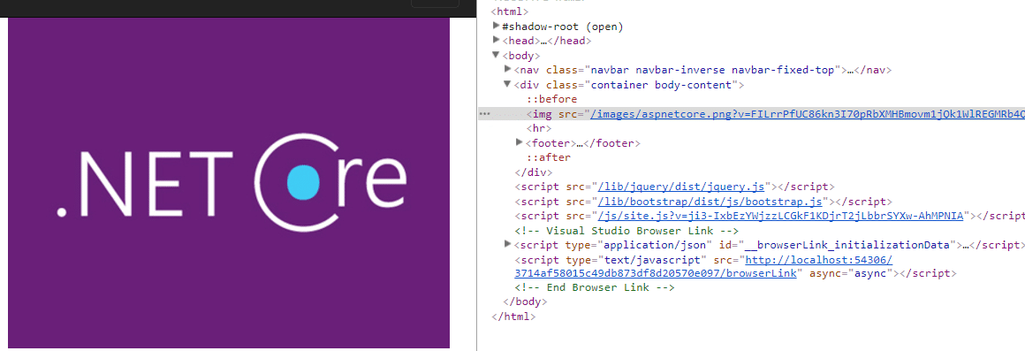
Task: Click the container body-content class value
Action: click(662, 85)
